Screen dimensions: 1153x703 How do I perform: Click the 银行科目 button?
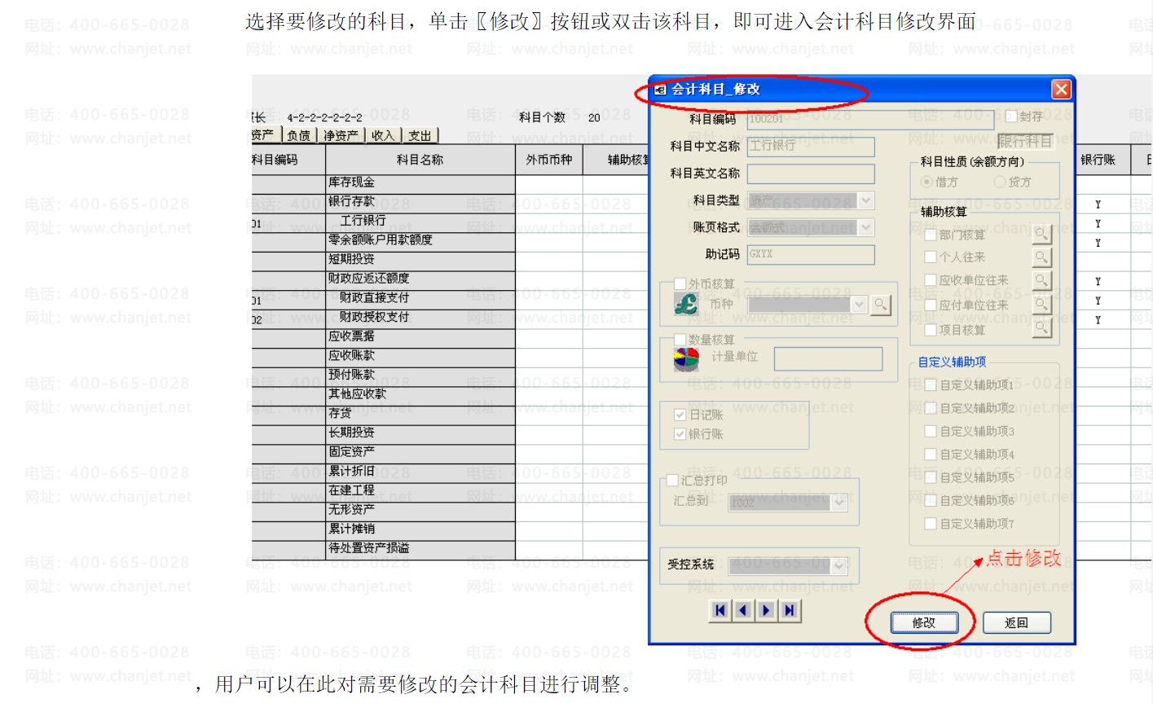[1026, 141]
